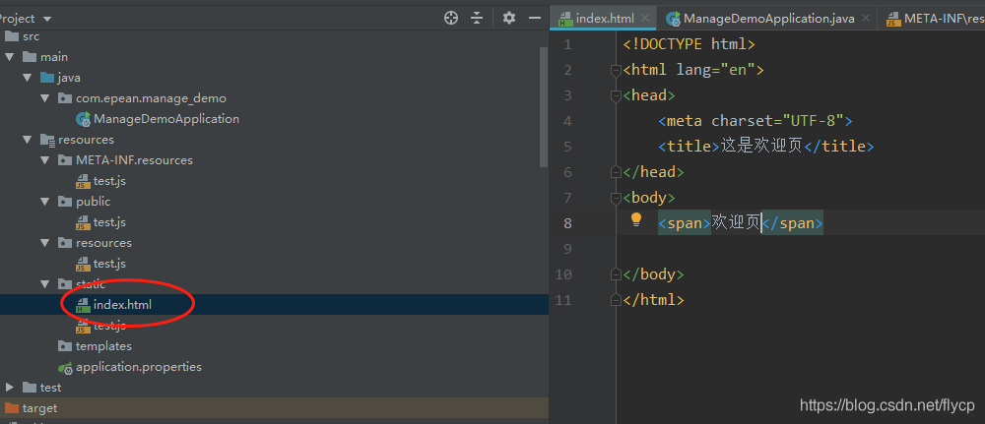Toggle fold marker beside the body opening tag
This screenshot has width=985, height=424.
pos(616,198)
